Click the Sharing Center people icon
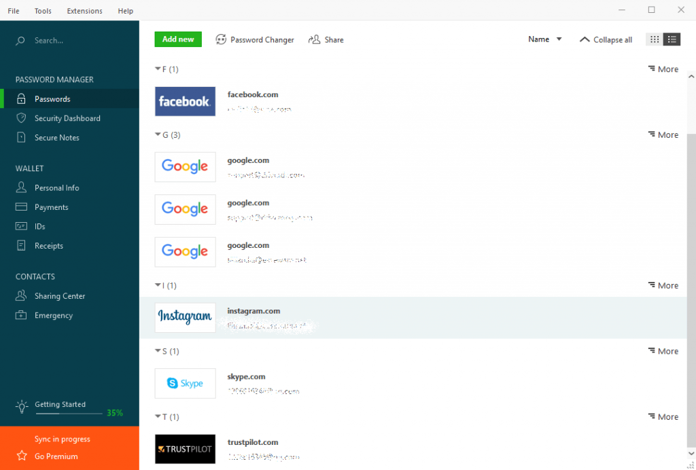Image resolution: width=696 pixels, height=470 pixels. click(21, 295)
